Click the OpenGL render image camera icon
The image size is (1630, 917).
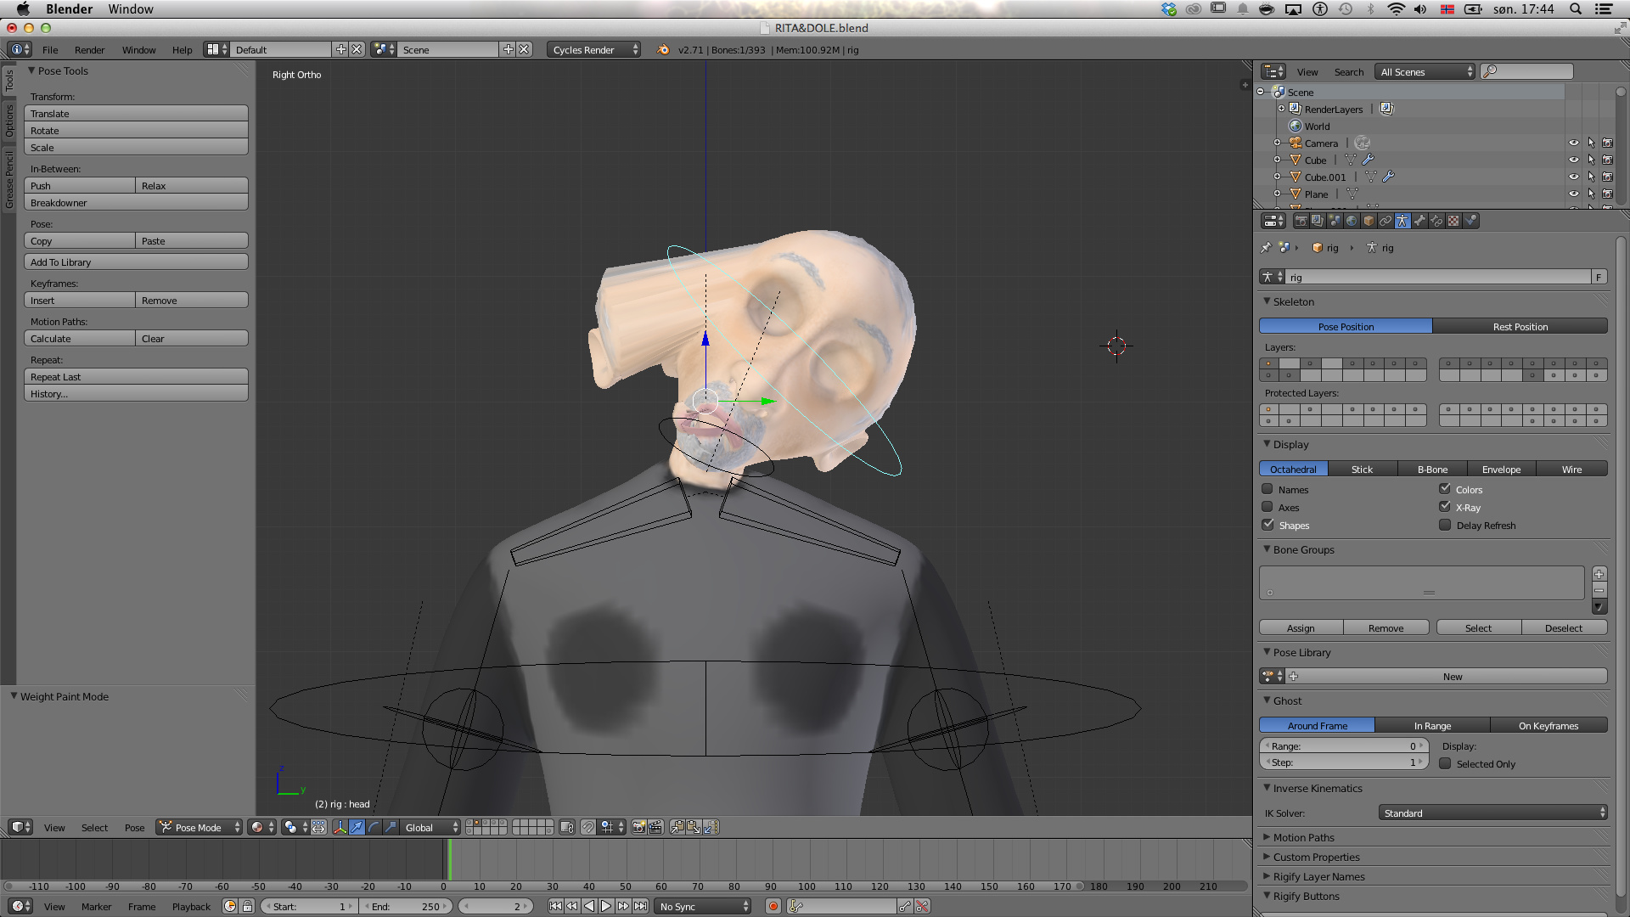coord(638,827)
